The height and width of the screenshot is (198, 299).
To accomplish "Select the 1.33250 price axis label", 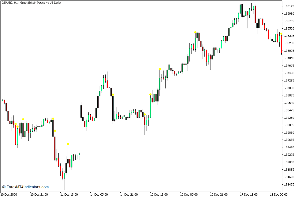I will click(x=289, y=118).
